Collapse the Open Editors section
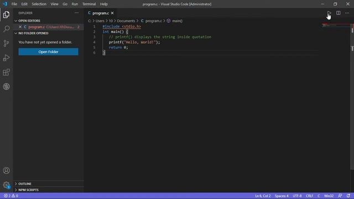This screenshot has height=199, width=354. pyautogui.click(x=29, y=21)
